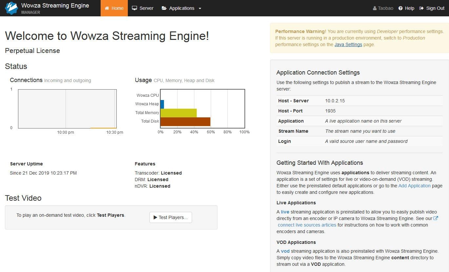Click the user icon next to Taobao
The height and width of the screenshot is (272, 449).
tap(375, 8)
